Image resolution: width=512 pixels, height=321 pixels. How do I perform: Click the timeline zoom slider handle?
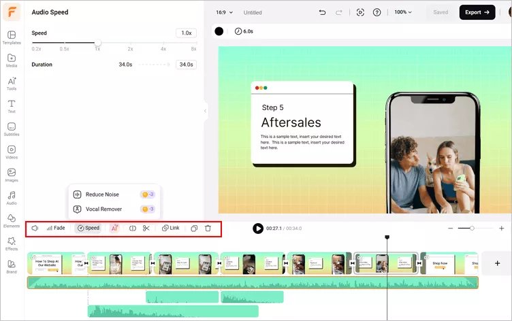472,229
